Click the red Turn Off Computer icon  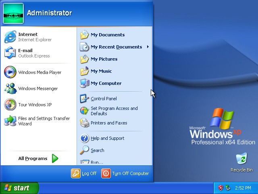point(106,173)
